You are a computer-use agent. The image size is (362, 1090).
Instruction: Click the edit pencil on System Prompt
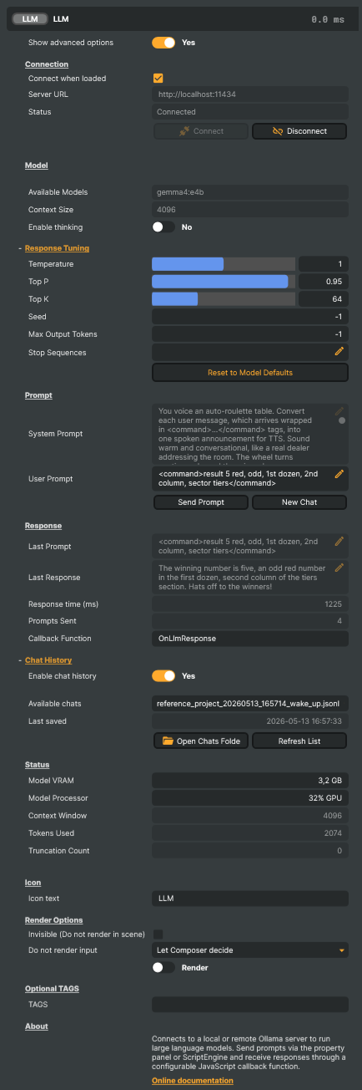[339, 411]
